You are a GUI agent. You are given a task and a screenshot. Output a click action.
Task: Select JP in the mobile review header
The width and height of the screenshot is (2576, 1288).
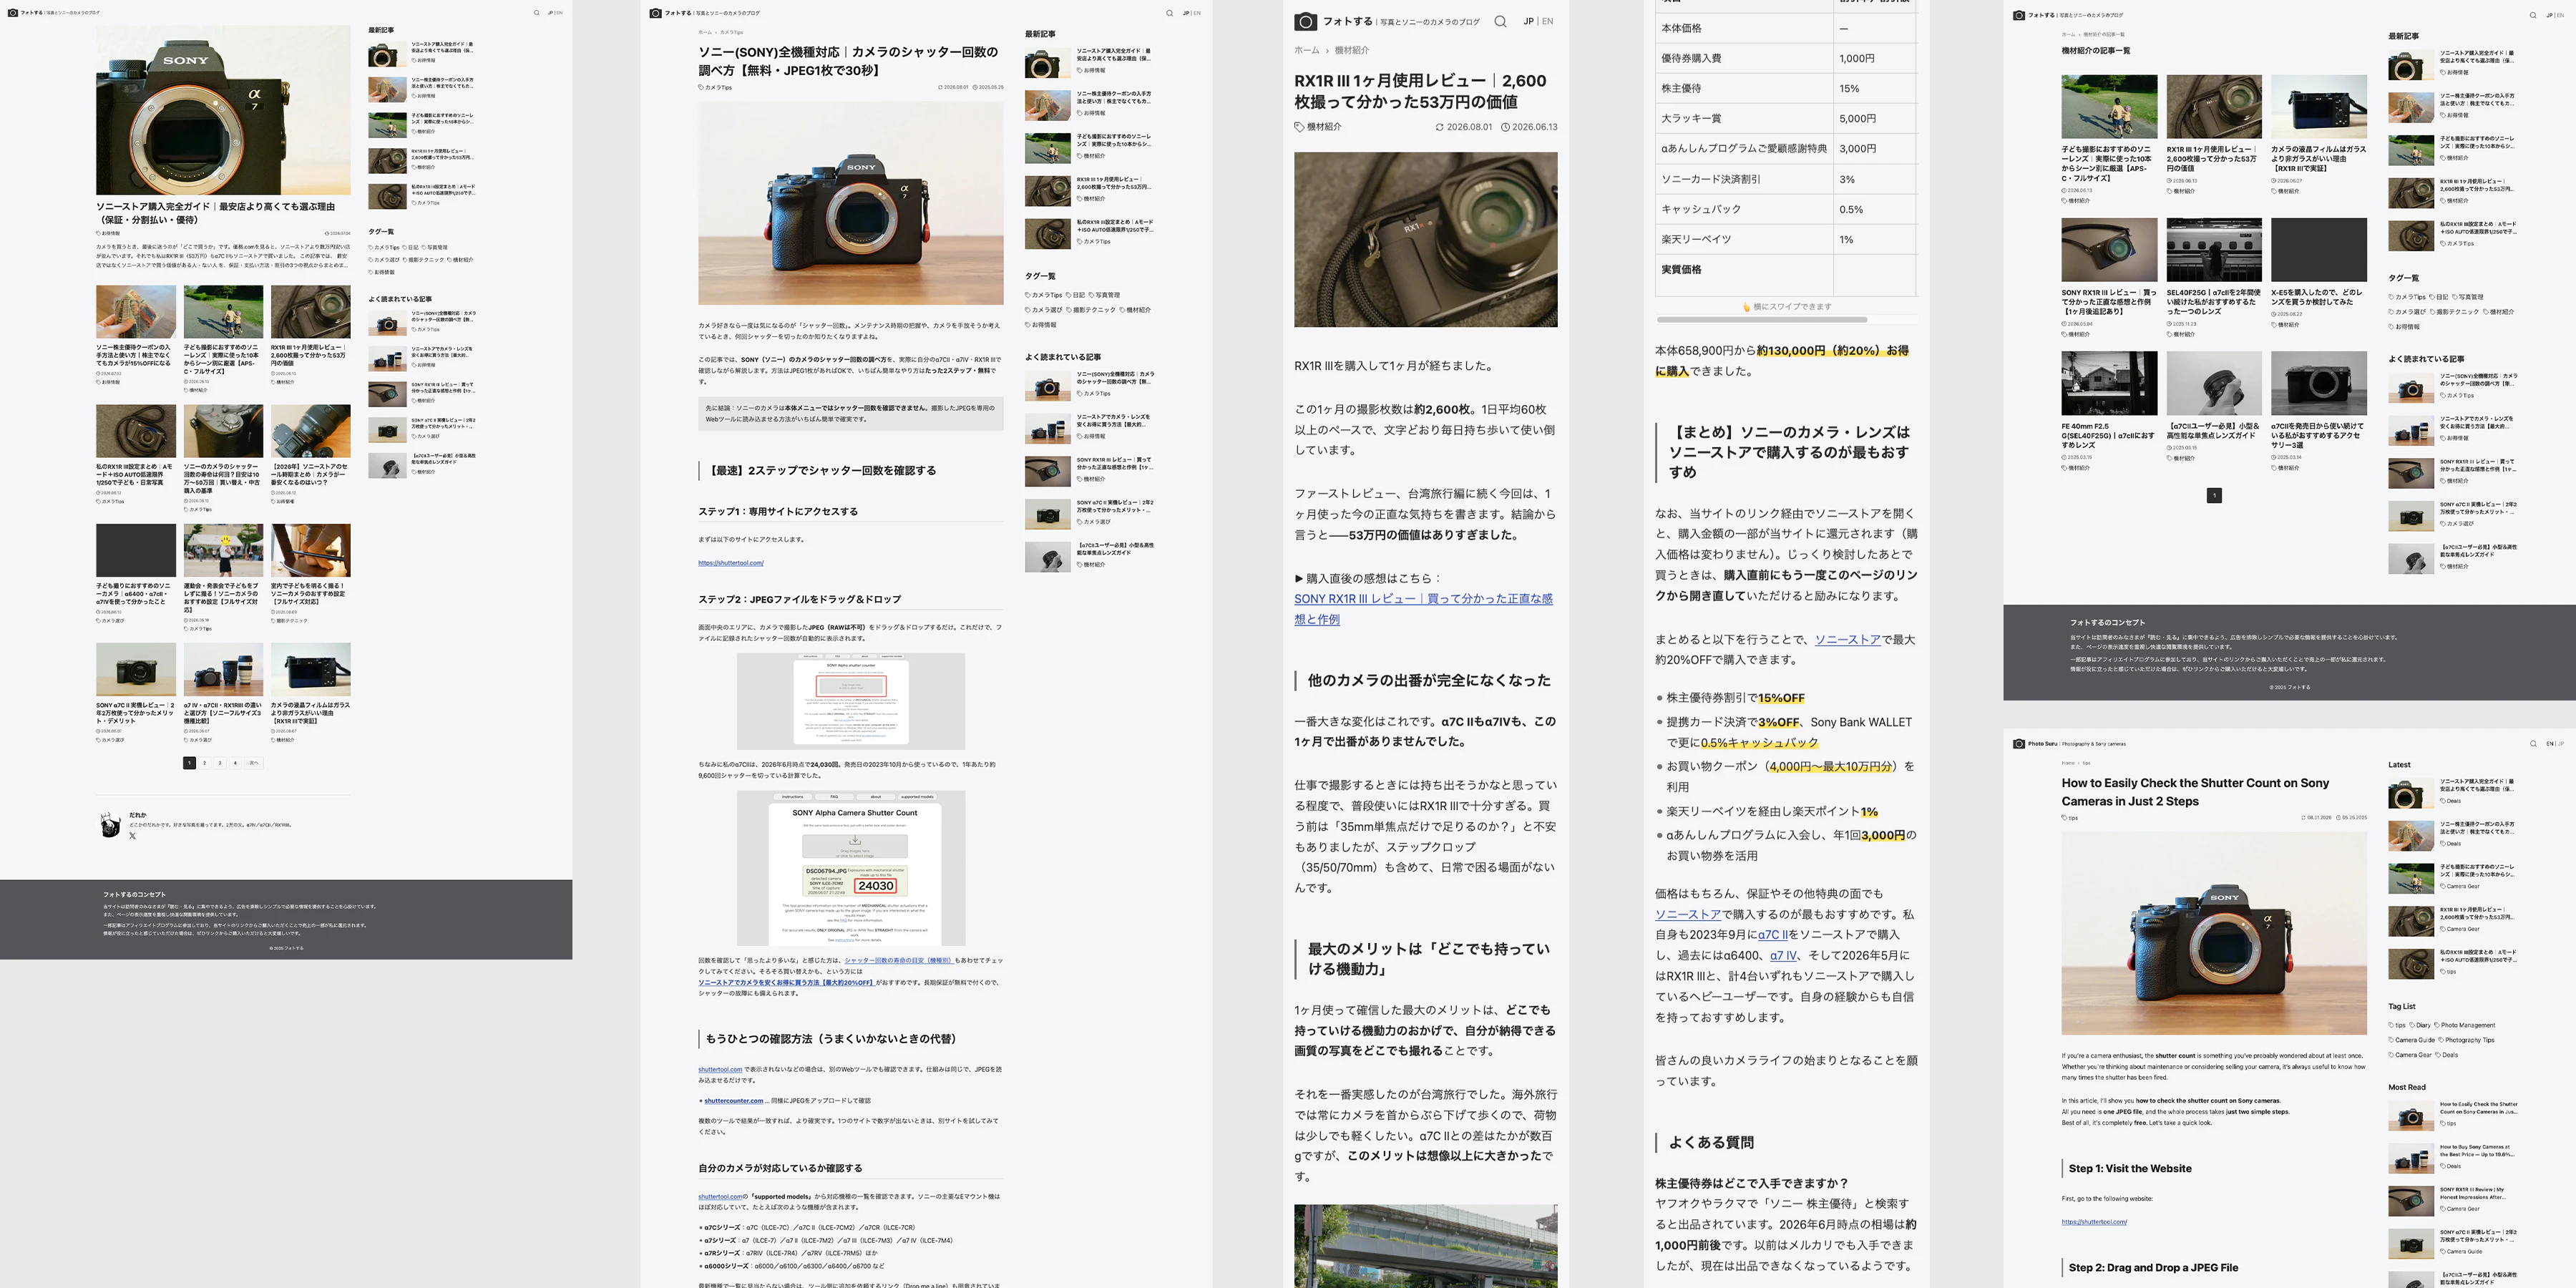(1528, 21)
